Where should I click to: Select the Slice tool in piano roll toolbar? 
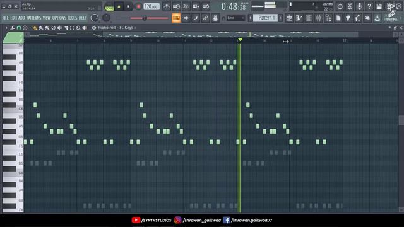tap(66, 28)
